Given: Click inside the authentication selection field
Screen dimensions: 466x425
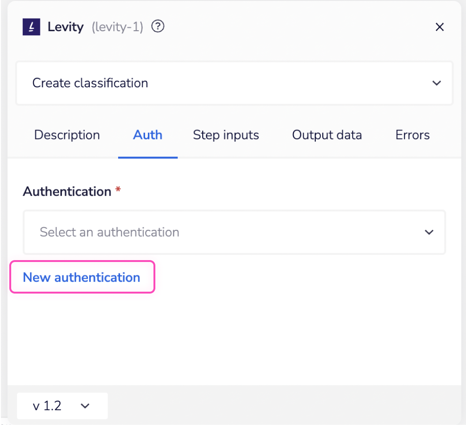Looking at the screenshot, I should (186, 232).
